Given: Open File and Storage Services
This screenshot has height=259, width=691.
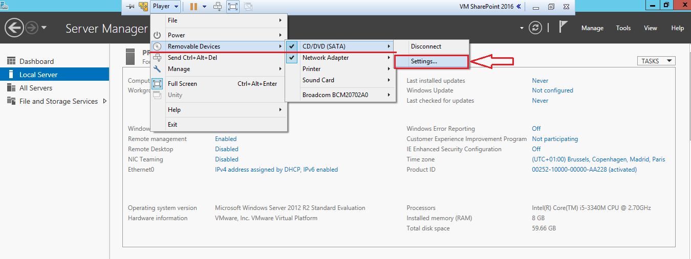Looking at the screenshot, I should 58,101.
